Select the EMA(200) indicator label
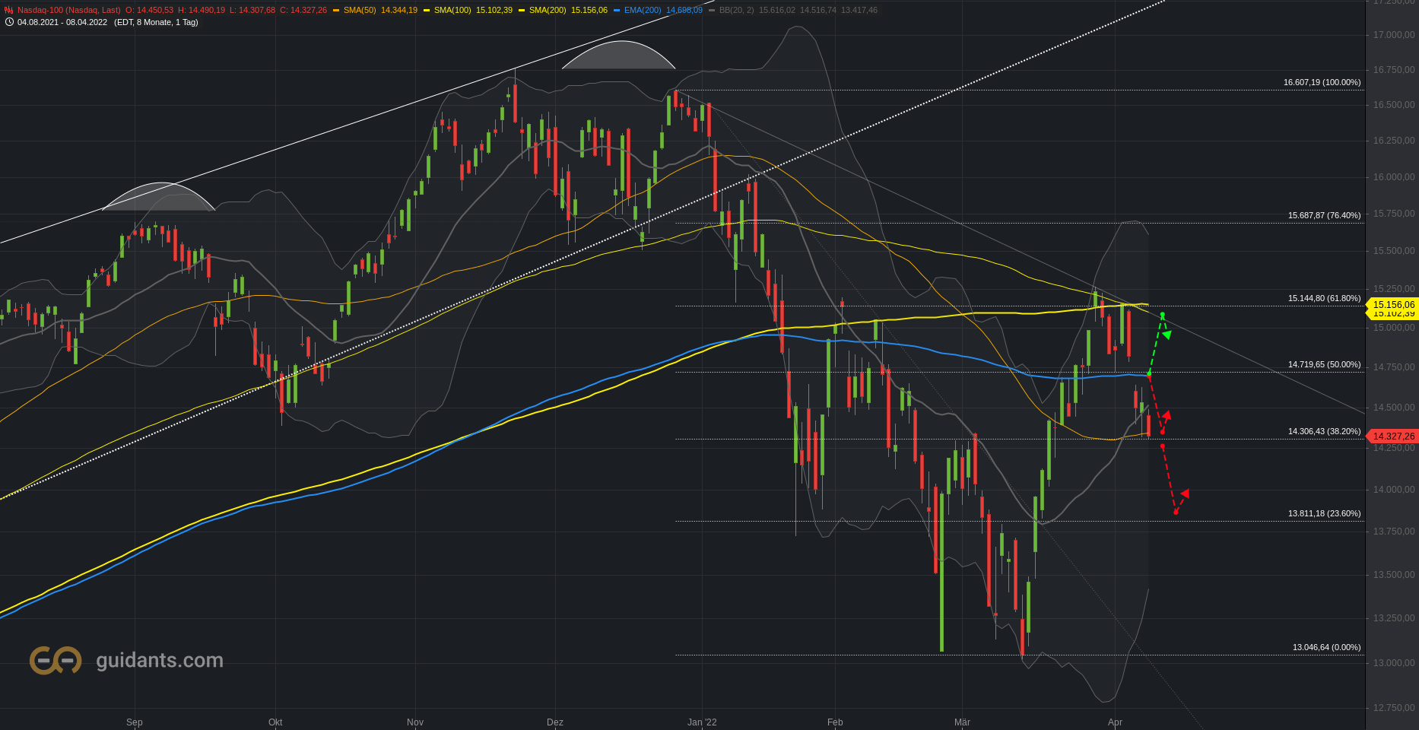This screenshot has width=1419, height=730. [x=643, y=10]
